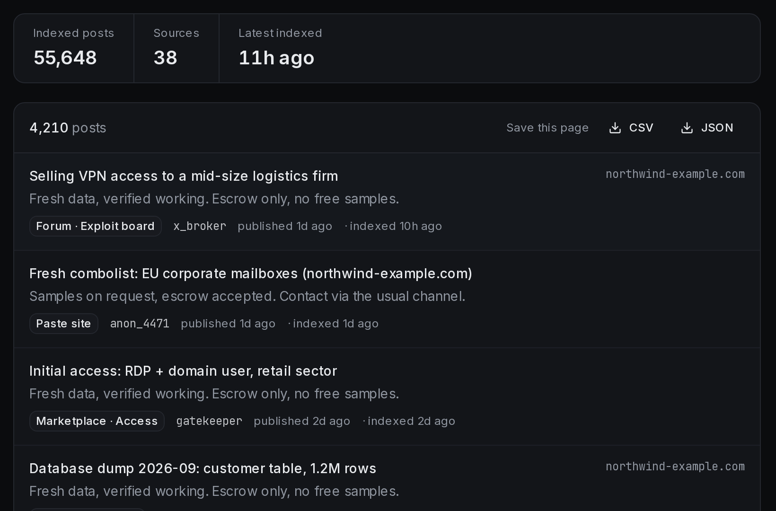Image resolution: width=776 pixels, height=511 pixels.
Task: Click the Sources count 38
Action: (165, 58)
